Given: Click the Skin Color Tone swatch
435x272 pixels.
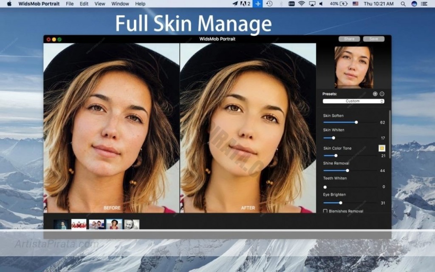Looking at the screenshot, I should pyautogui.click(x=382, y=148).
